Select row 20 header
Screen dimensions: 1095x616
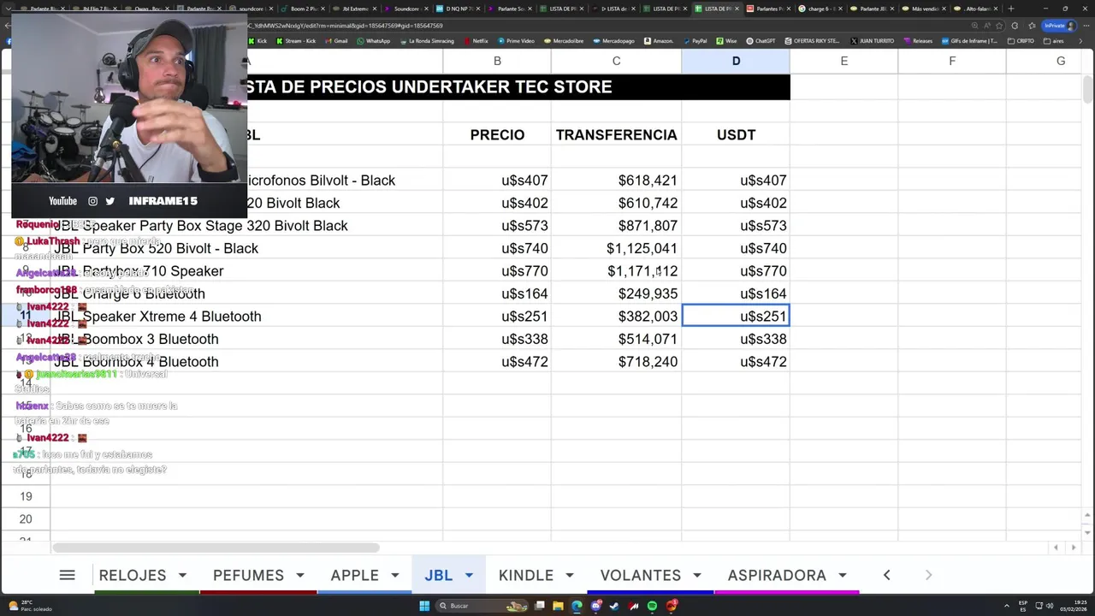pyautogui.click(x=26, y=519)
